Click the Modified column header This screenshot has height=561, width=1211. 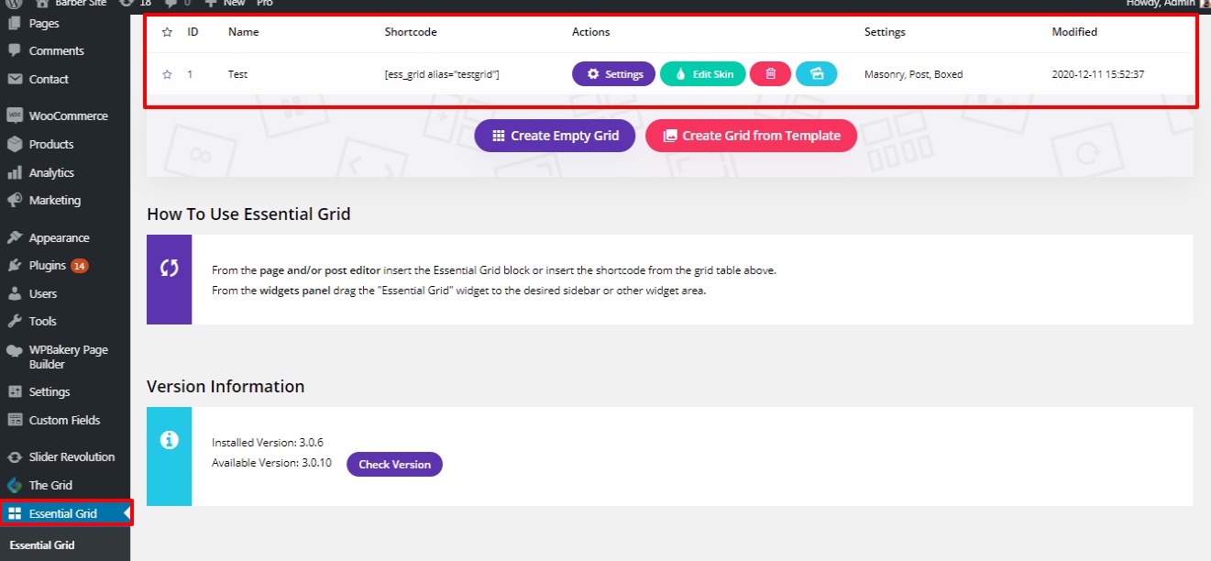pos(1074,32)
